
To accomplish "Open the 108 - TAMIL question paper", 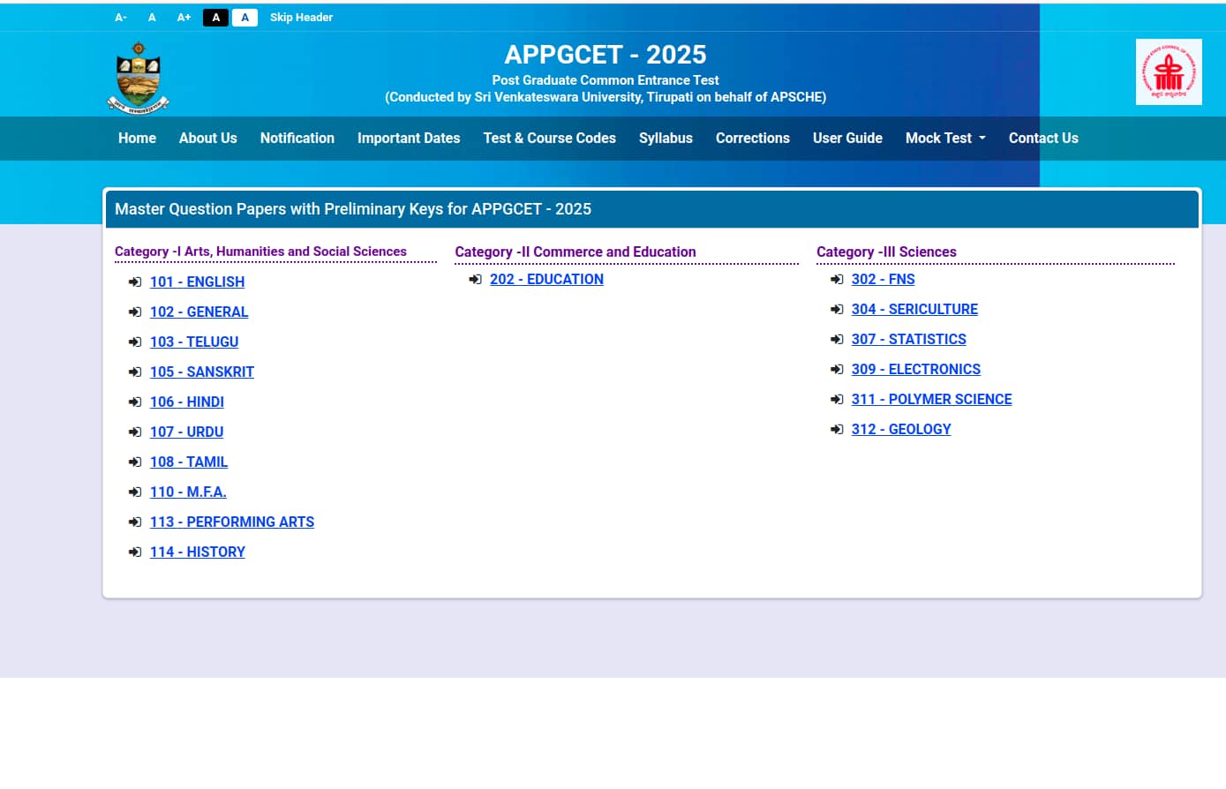I will [x=189, y=462].
